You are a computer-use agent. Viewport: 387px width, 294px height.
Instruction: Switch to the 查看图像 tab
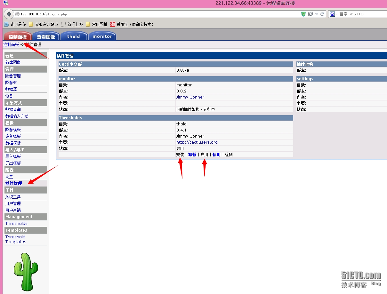[46, 36]
